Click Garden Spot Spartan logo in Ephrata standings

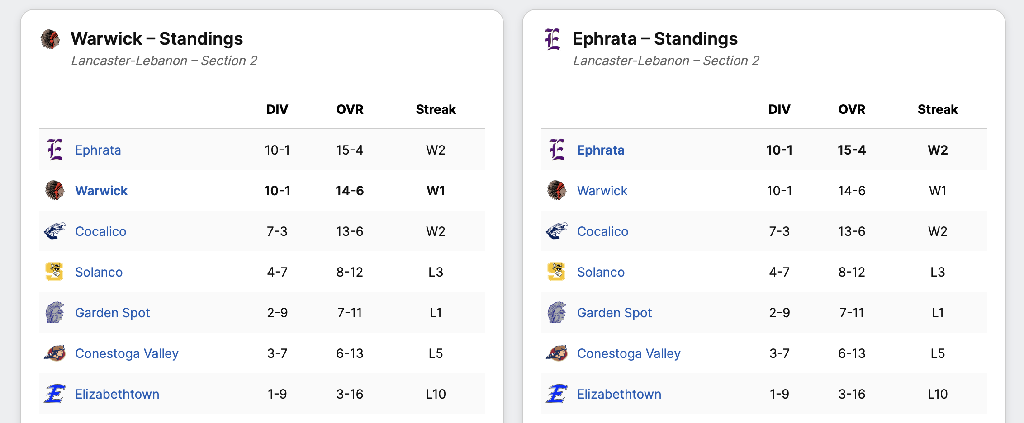[x=557, y=313]
